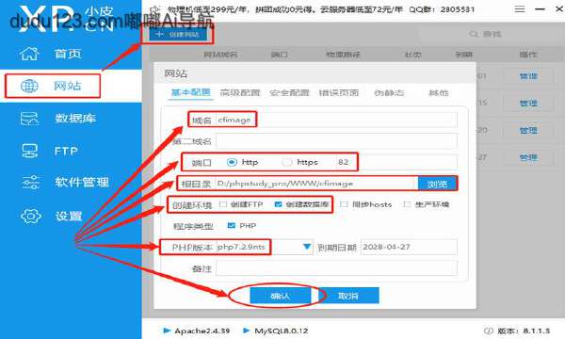Switch to the 伪静态 tab

pos(389,93)
